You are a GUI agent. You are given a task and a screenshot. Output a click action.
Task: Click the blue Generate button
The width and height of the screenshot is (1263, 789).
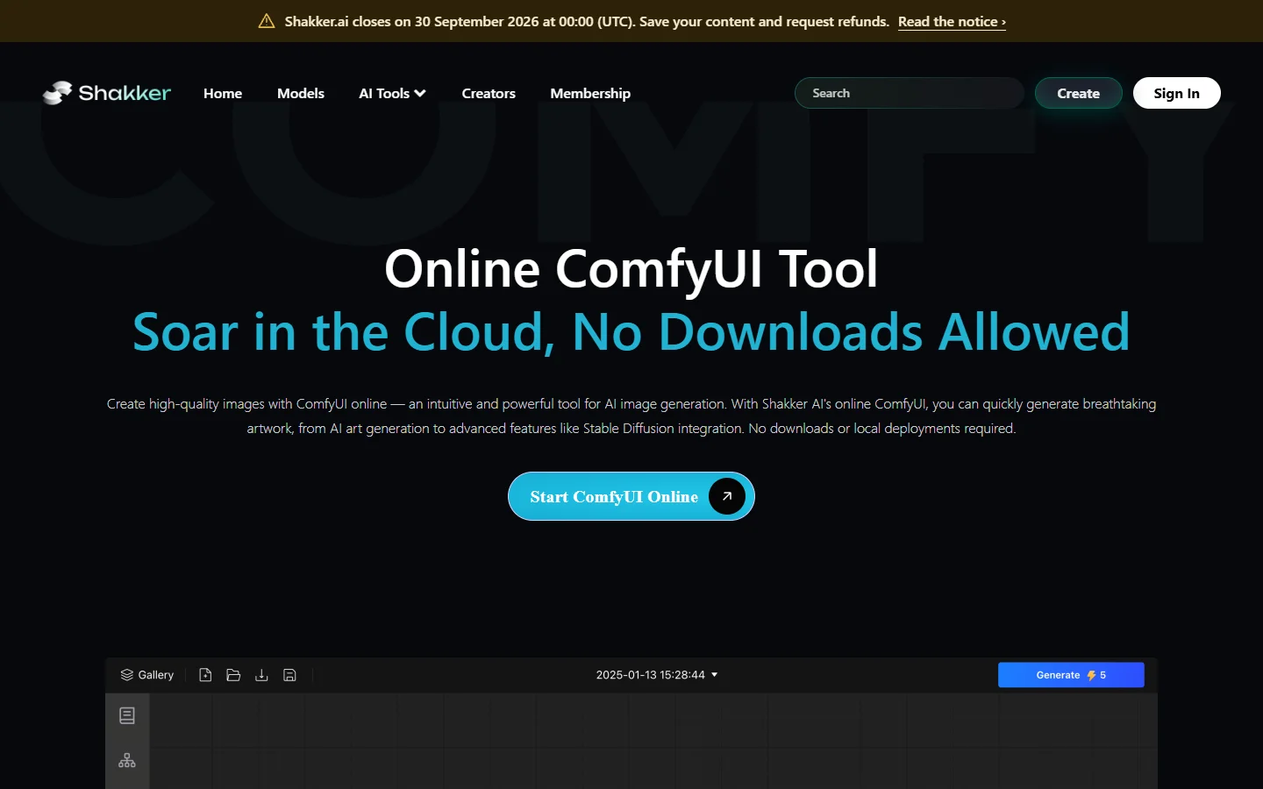pyautogui.click(x=1071, y=675)
